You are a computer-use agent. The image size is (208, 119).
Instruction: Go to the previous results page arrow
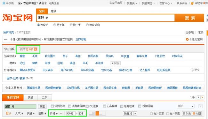tap(198, 98)
